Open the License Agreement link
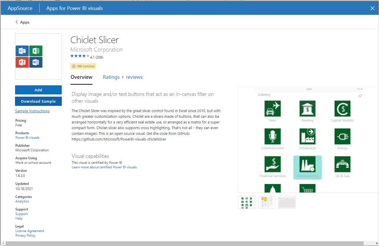This screenshot has height=246, width=379. click(x=30, y=231)
